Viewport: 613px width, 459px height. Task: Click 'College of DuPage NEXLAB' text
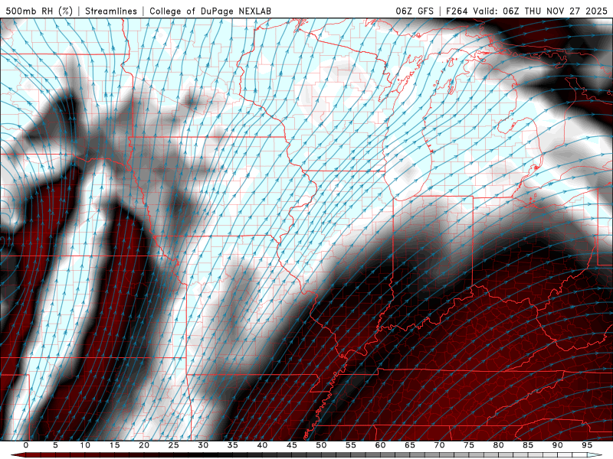(210, 11)
